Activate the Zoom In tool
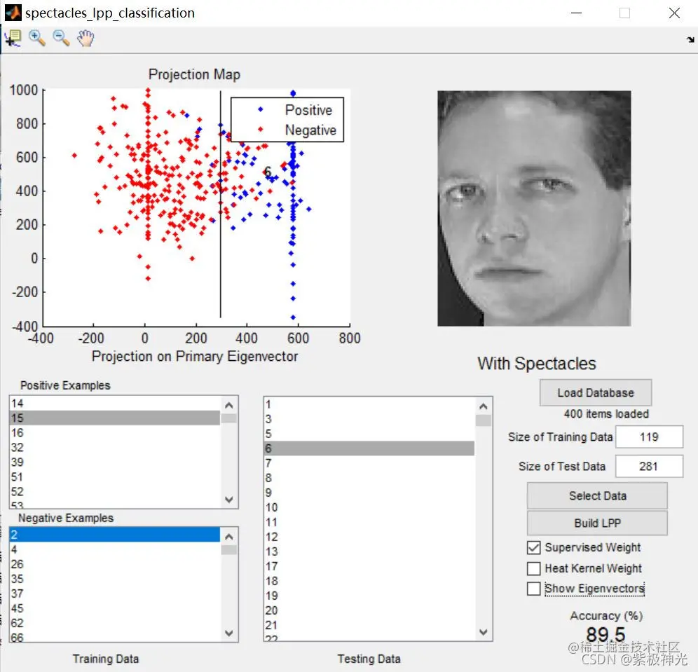 tap(37, 39)
